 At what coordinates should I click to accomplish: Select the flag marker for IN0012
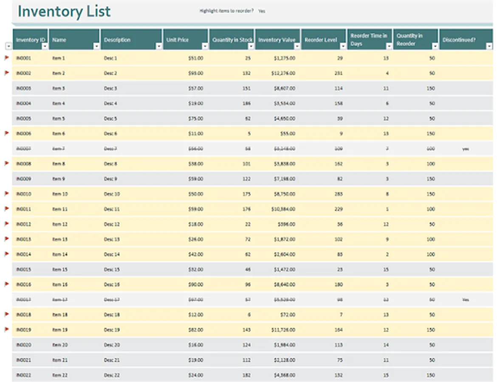pyautogui.click(x=6, y=224)
